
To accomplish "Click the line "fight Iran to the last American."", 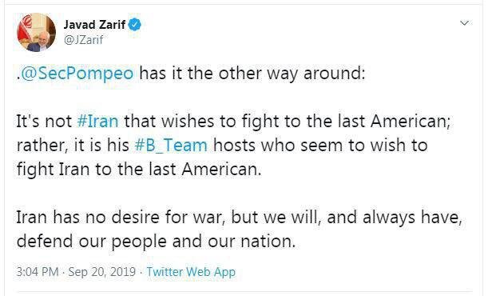I will (x=139, y=169).
